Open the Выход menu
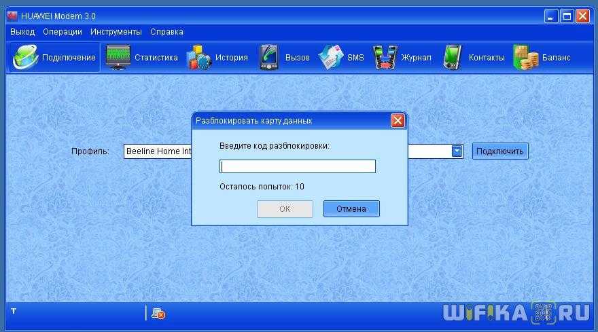Screen dimensions: 598x332 point(22,32)
